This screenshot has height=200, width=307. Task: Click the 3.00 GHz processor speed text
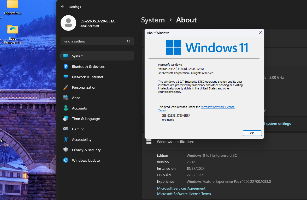tap(276, 77)
